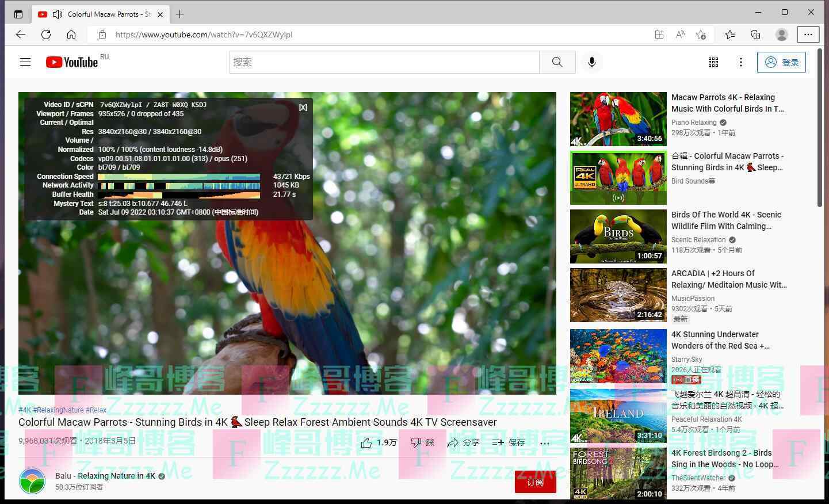The image size is (829, 504).
Task: Click the #RelaxingNature hashtag link
Action: click(58, 410)
